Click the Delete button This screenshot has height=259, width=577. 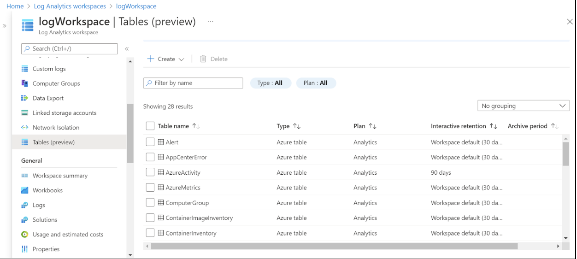pos(214,59)
